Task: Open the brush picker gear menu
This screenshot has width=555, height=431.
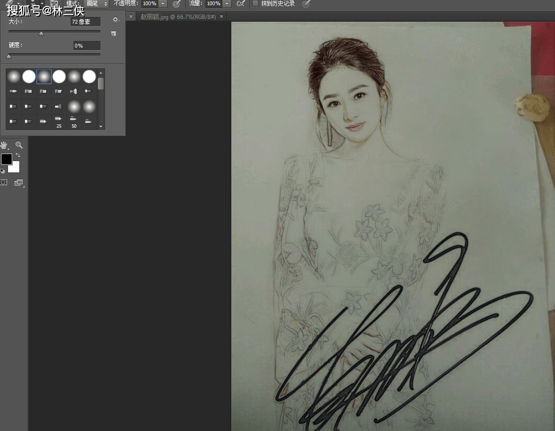Action: point(115,20)
